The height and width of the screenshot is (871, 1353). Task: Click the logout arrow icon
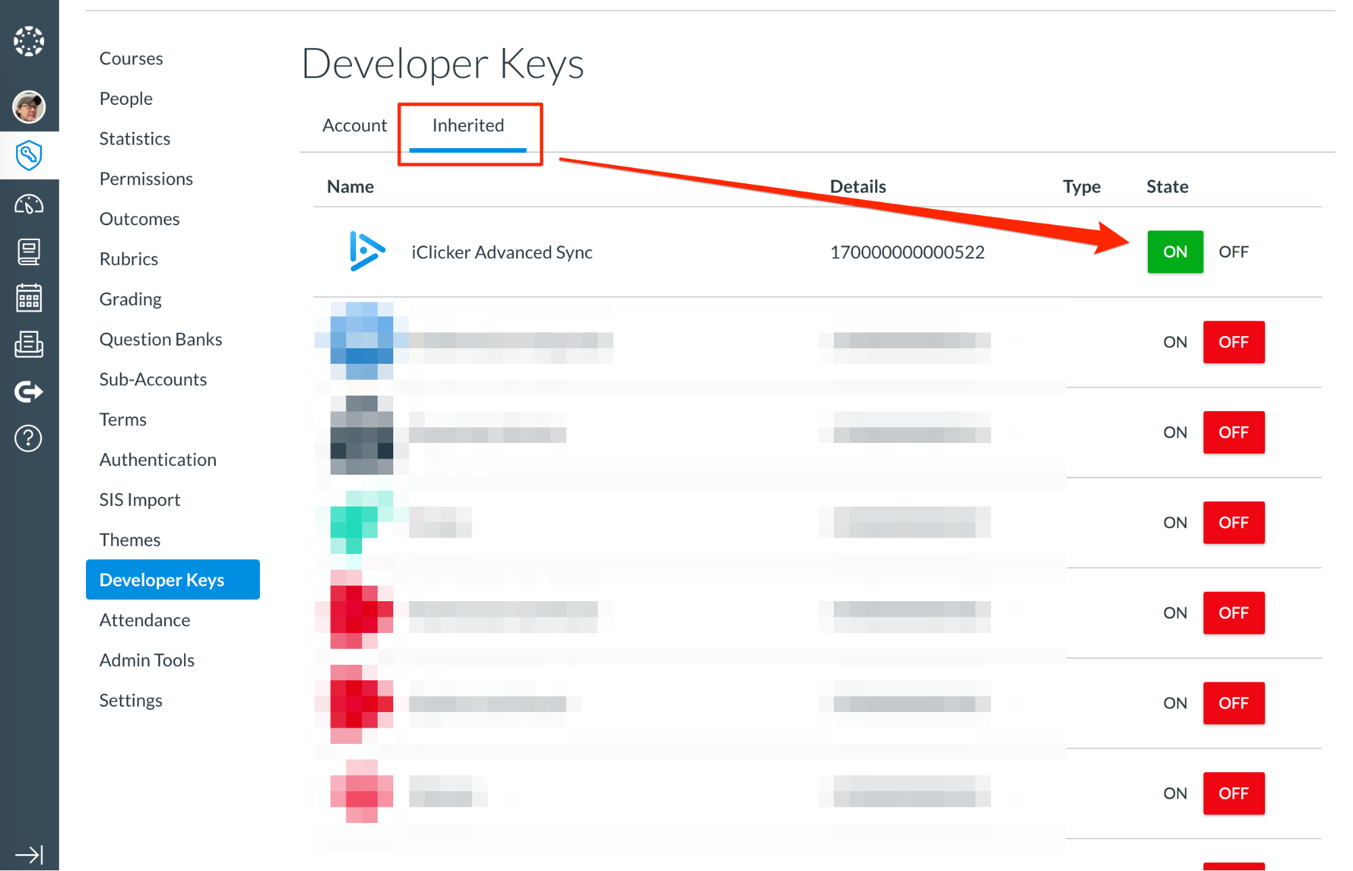coord(29,392)
